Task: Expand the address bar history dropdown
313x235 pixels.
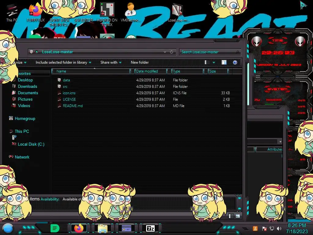Action: click(165, 52)
